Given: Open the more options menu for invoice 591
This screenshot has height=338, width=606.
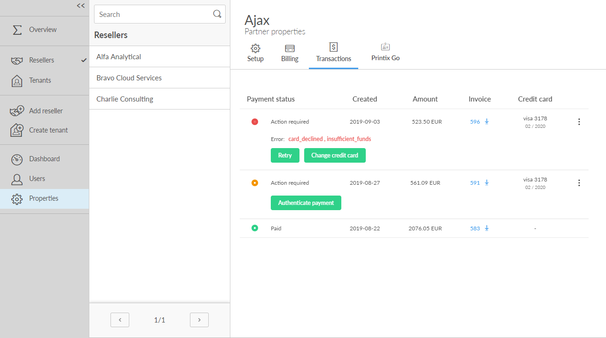Looking at the screenshot, I should (579, 183).
